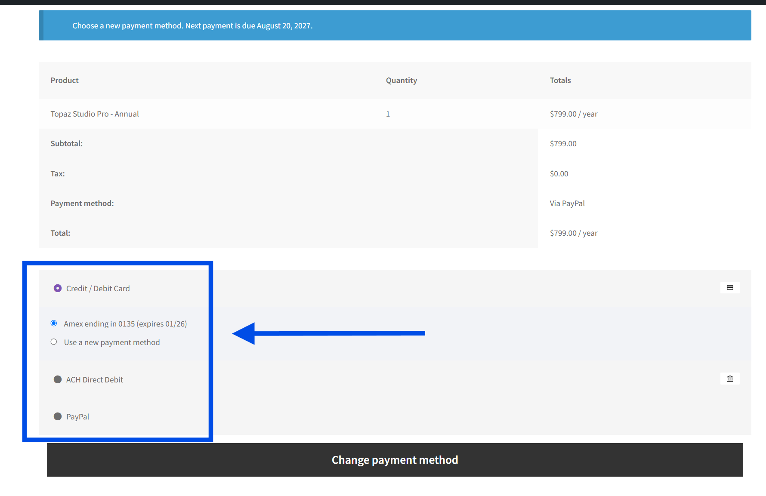This screenshot has width=766, height=496.
Task: Click the quantity value 1
Action: (388, 114)
